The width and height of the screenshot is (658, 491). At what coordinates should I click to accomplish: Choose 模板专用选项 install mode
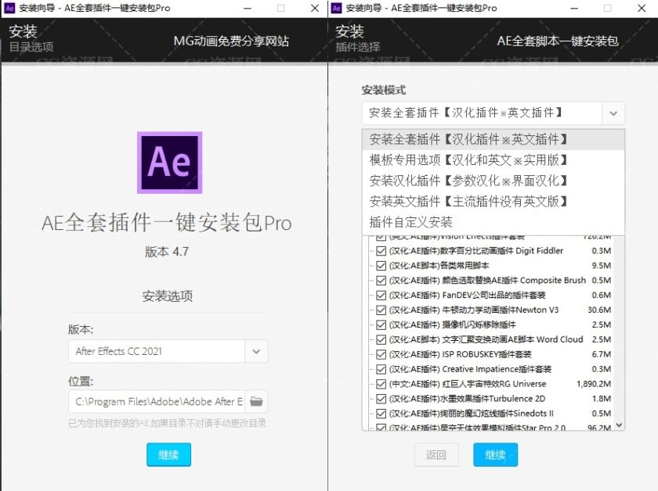click(x=468, y=160)
